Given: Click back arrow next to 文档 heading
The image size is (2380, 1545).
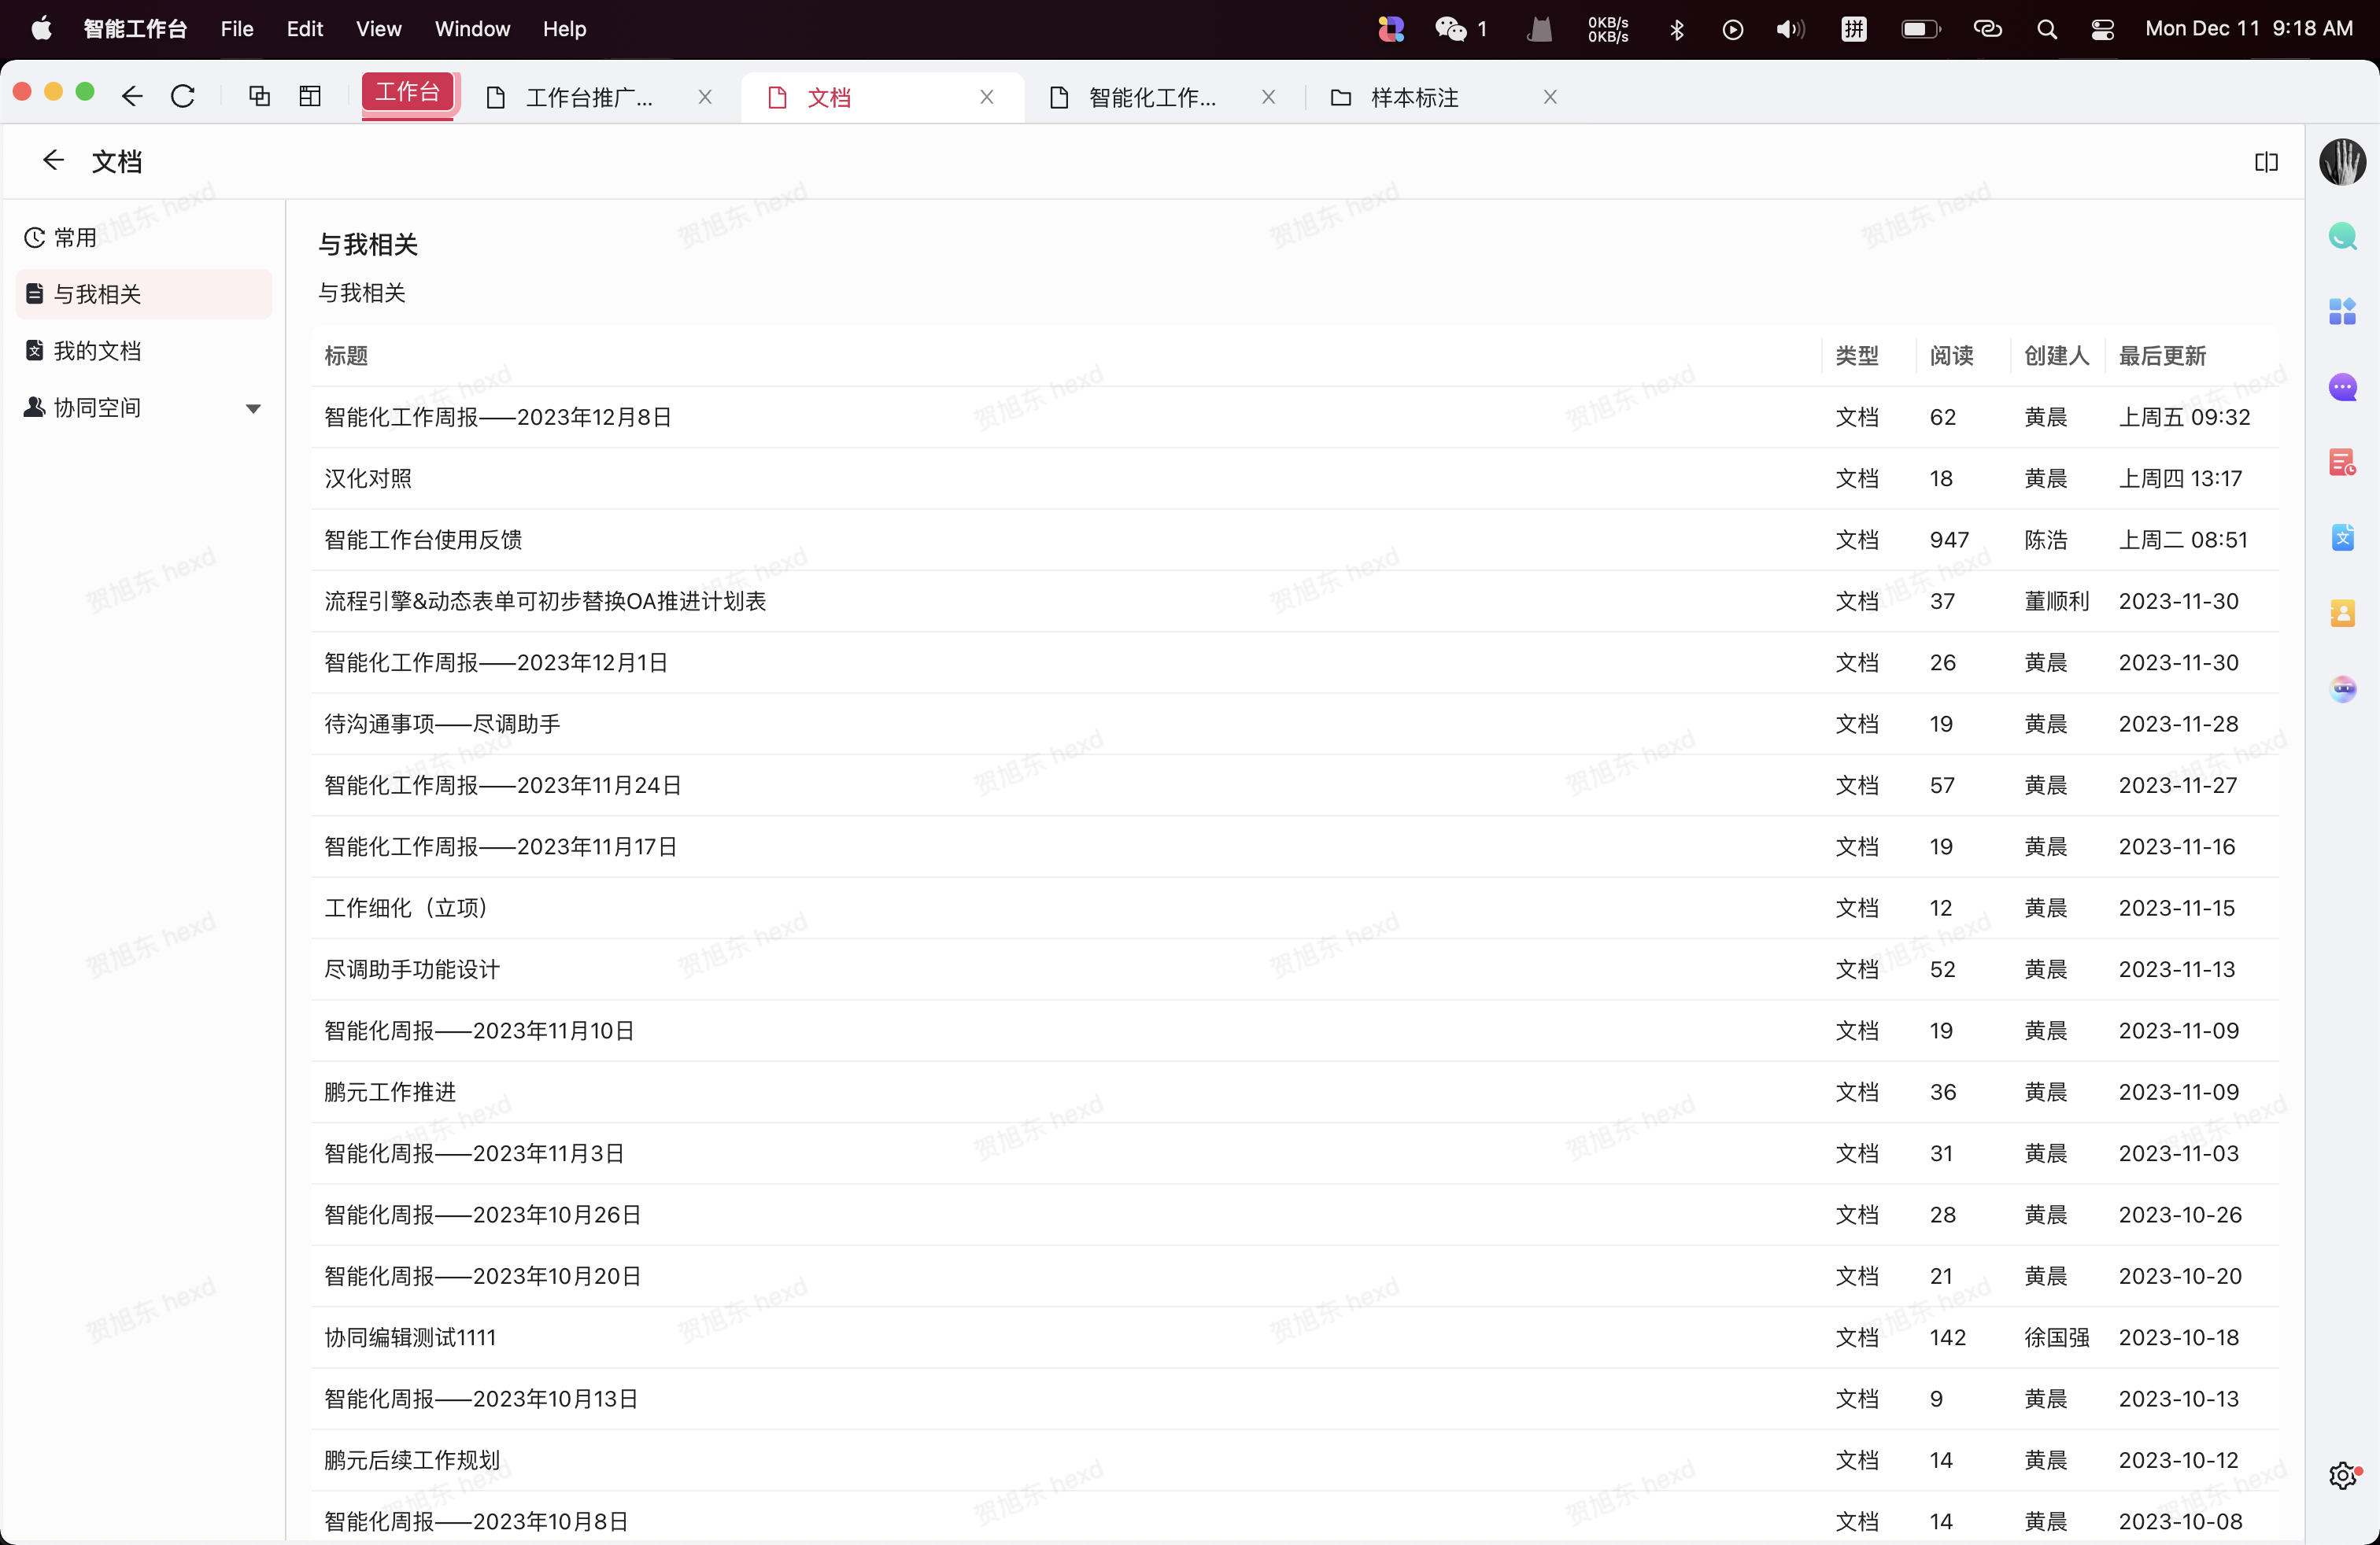Looking at the screenshot, I should pos(53,161).
